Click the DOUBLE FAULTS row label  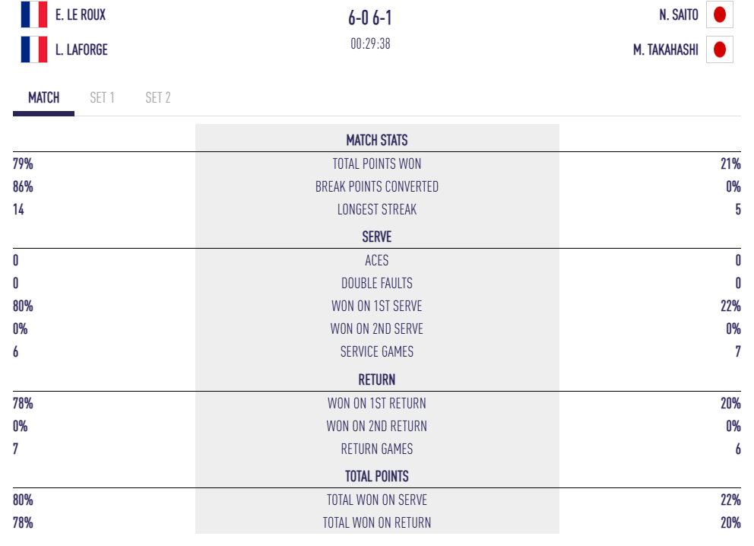click(377, 283)
